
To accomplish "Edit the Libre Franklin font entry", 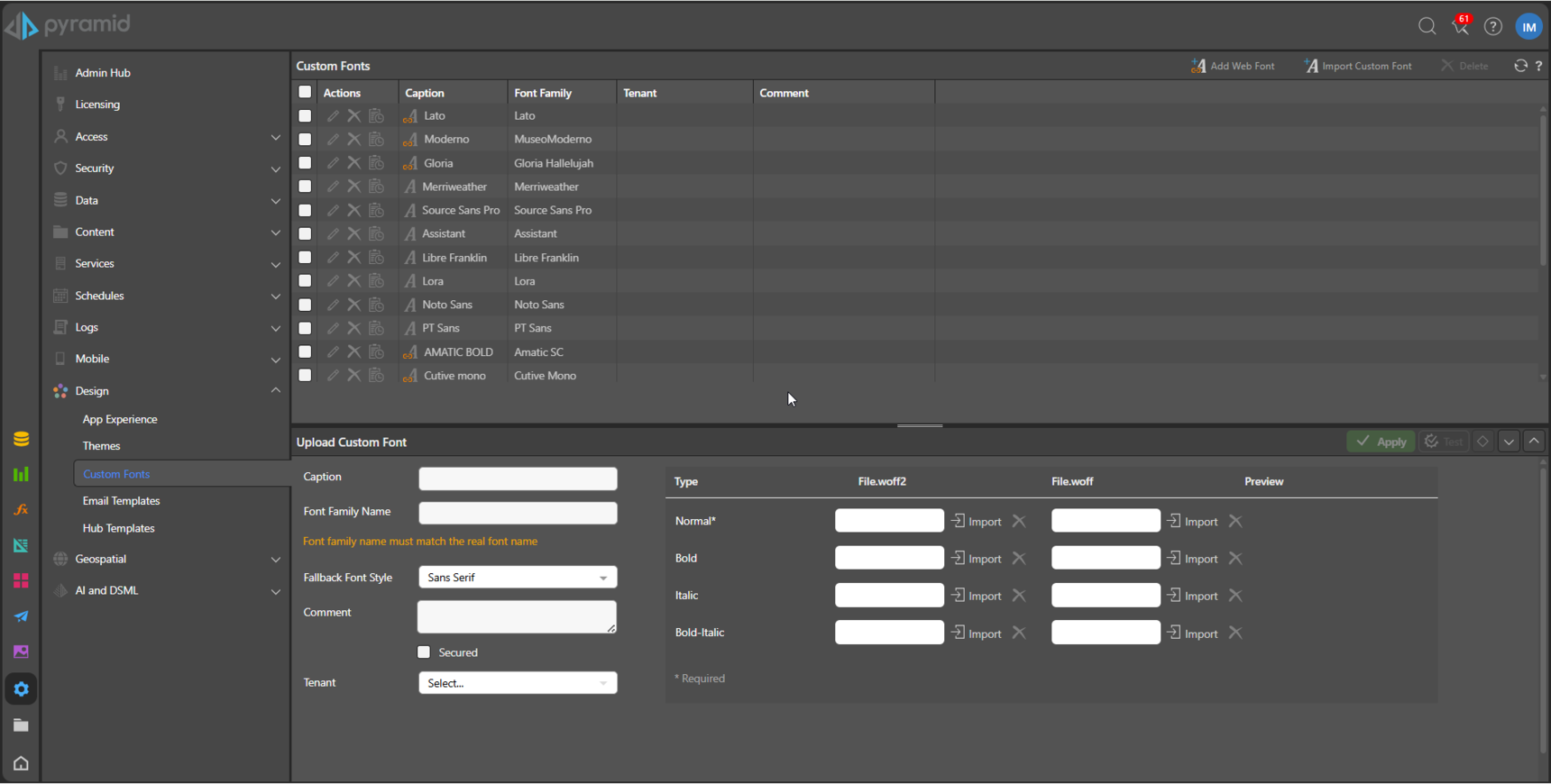I will [x=333, y=258].
